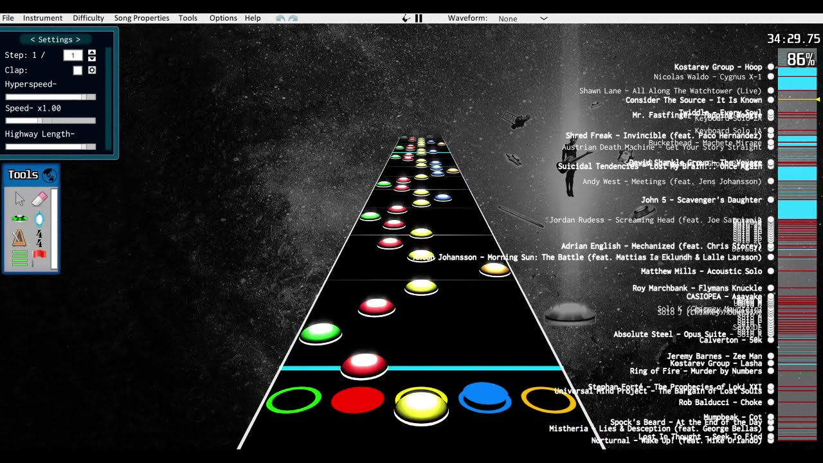This screenshot has width=823, height=463.
Task: Jump to 'Kostarev Group - Hoop' section
Action: (718, 67)
